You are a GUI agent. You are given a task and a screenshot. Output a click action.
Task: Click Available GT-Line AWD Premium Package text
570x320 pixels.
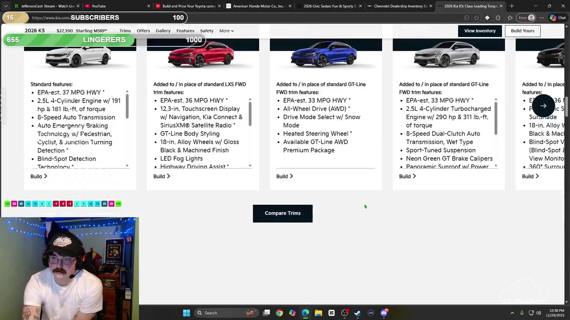315,146
